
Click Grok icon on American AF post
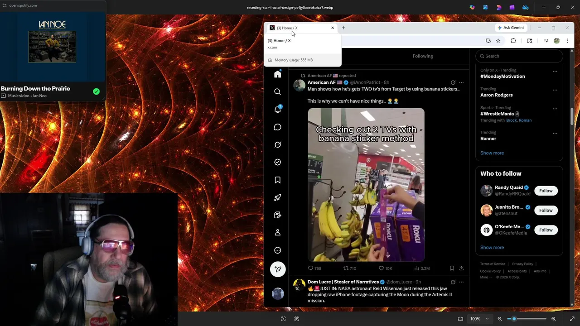point(453,82)
